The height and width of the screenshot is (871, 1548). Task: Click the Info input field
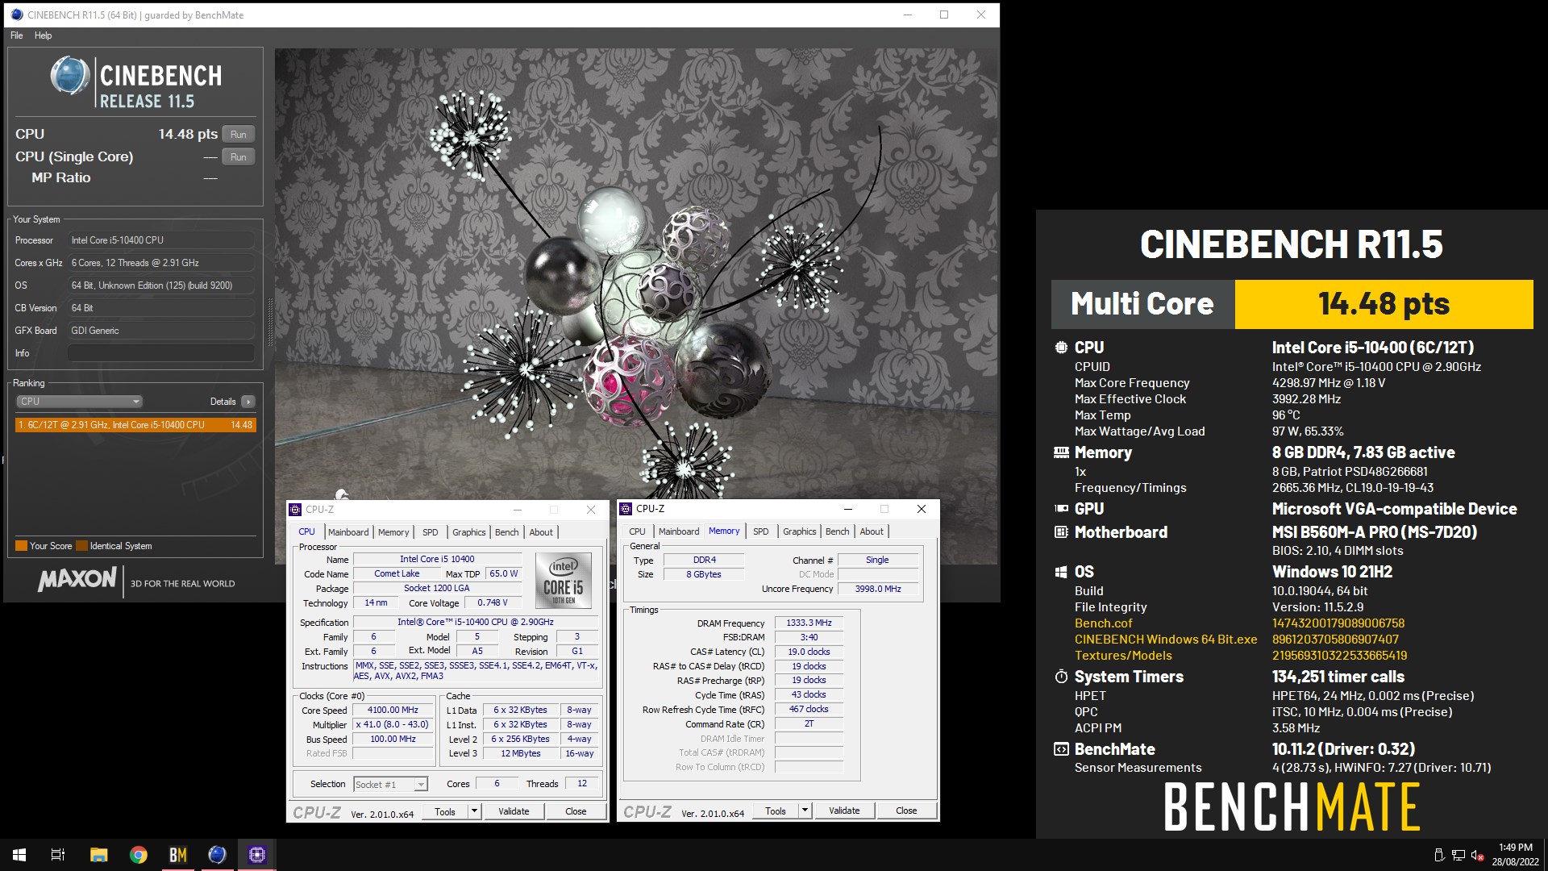(161, 353)
